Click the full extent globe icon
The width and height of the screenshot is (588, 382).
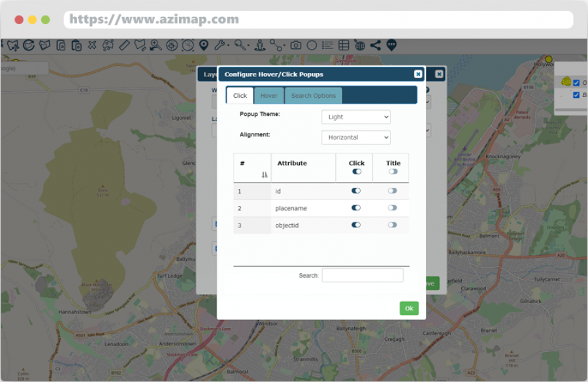tap(188, 46)
